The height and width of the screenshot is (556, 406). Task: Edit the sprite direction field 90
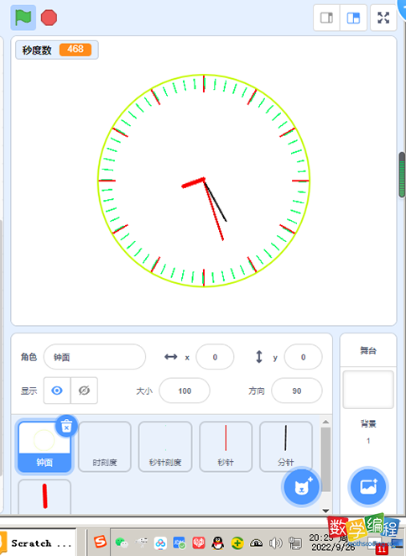tap(297, 391)
